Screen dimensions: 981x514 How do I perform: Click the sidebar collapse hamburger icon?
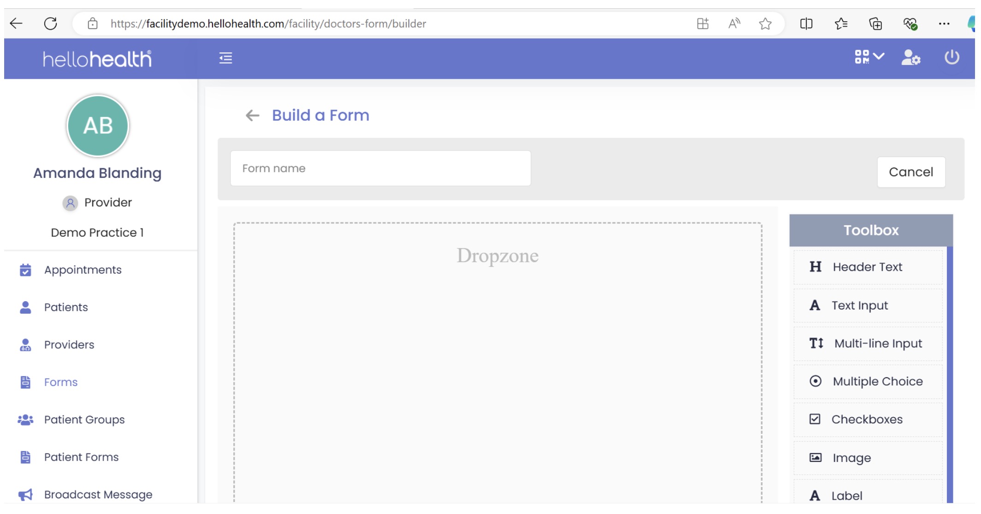point(225,58)
